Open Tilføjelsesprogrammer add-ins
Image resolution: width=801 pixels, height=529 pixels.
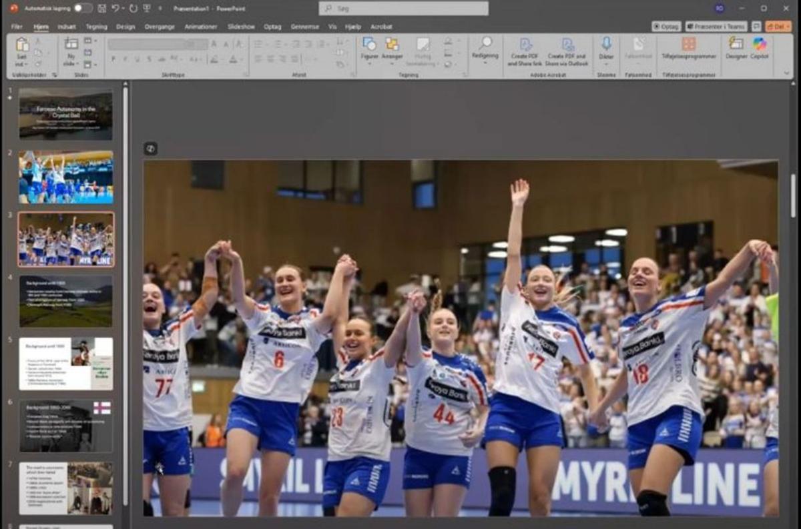688,48
